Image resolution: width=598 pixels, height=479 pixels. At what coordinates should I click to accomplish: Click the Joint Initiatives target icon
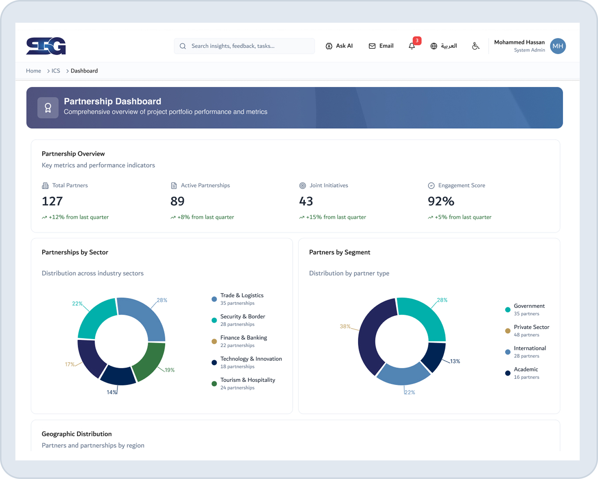tap(302, 185)
